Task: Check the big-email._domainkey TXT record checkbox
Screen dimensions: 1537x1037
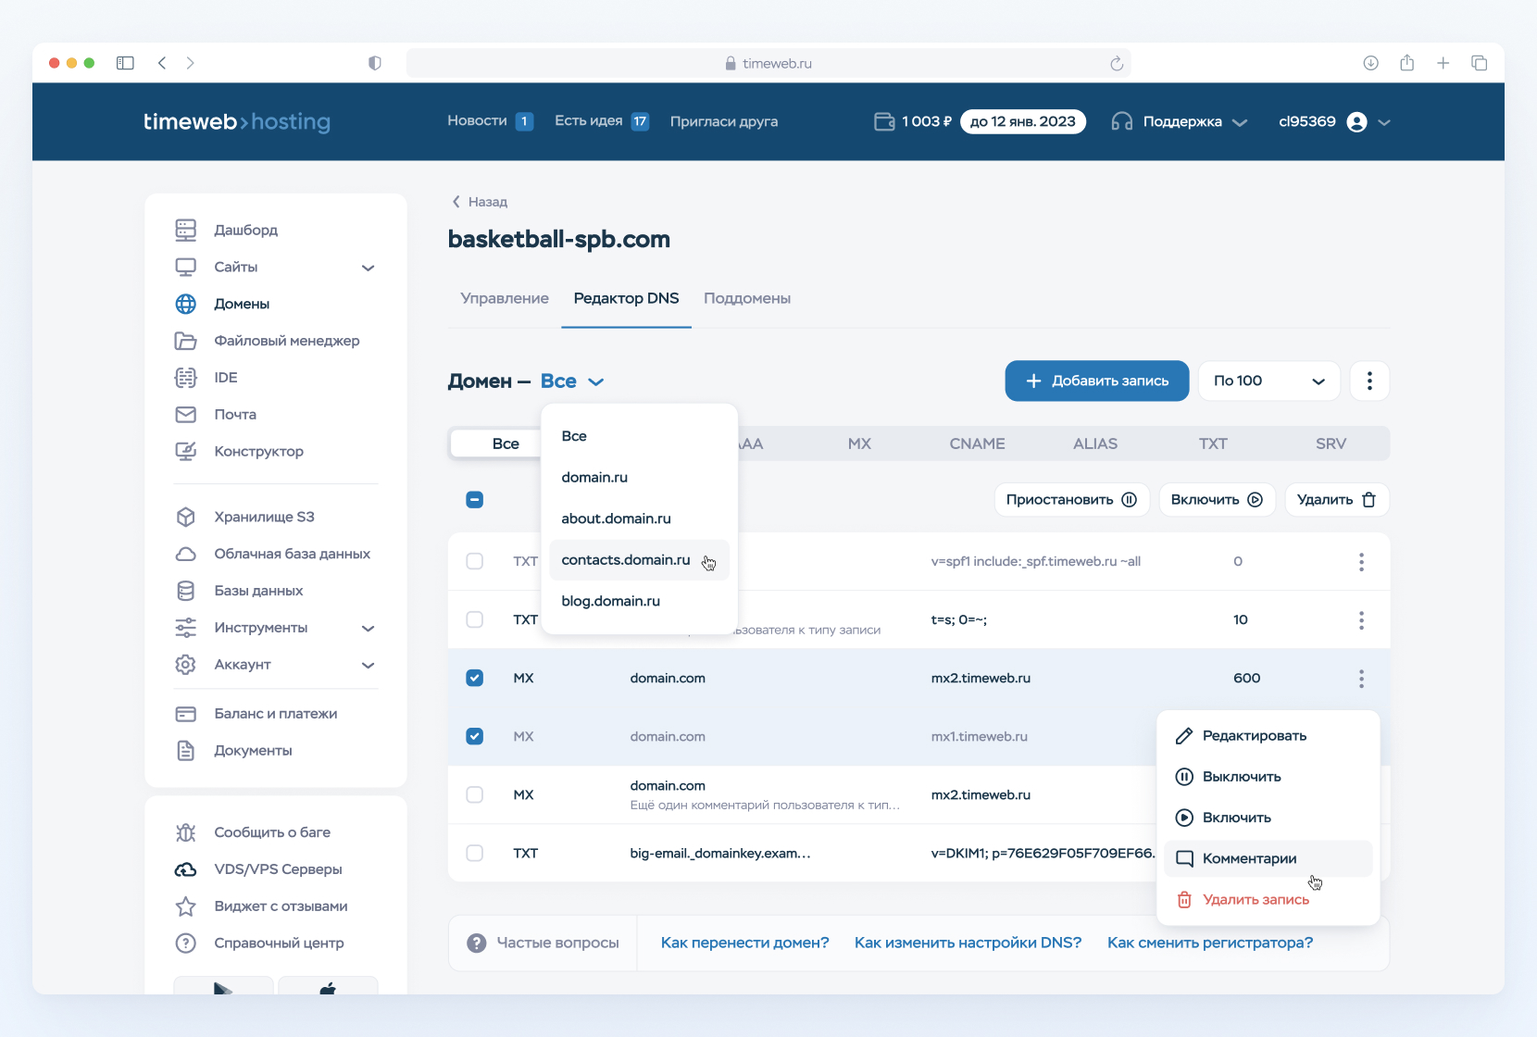Action: pos(475,853)
